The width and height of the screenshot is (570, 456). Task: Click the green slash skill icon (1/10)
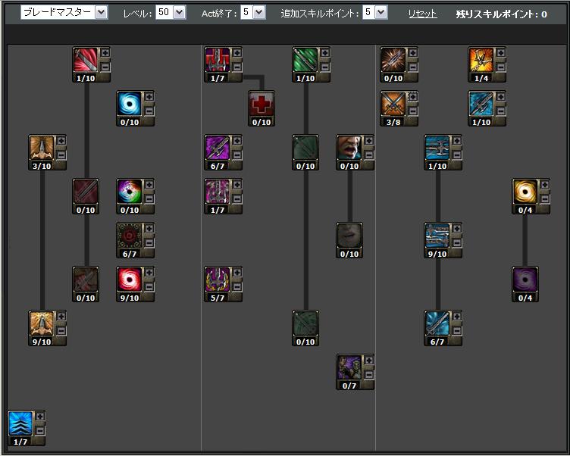pyautogui.click(x=305, y=60)
